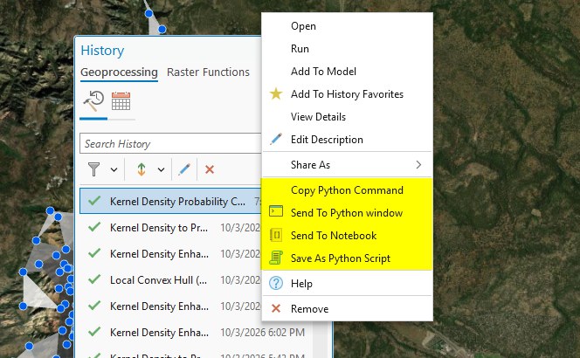Click the red X delete icon in History toolbar
580x358 pixels.
[x=210, y=169]
